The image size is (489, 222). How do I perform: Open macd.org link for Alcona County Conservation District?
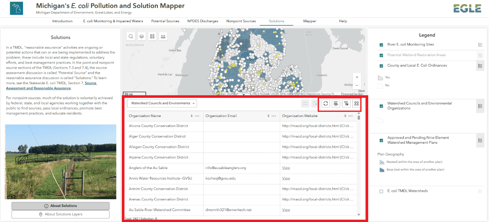click(317, 126)
